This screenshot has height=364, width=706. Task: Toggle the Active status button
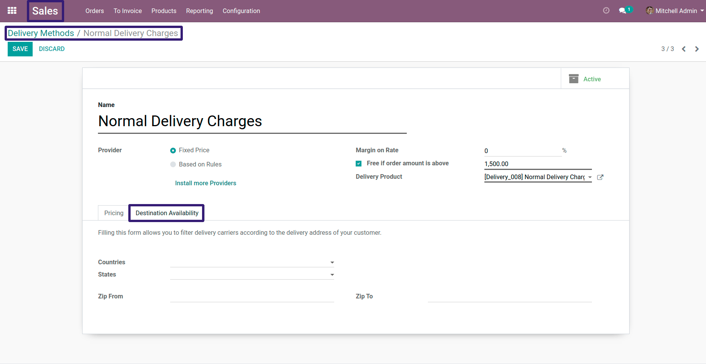[x=595, y=79]
